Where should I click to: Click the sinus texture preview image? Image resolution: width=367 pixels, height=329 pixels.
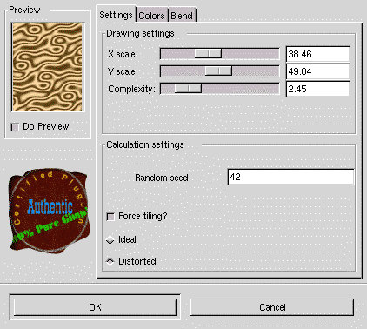(48, 67)
